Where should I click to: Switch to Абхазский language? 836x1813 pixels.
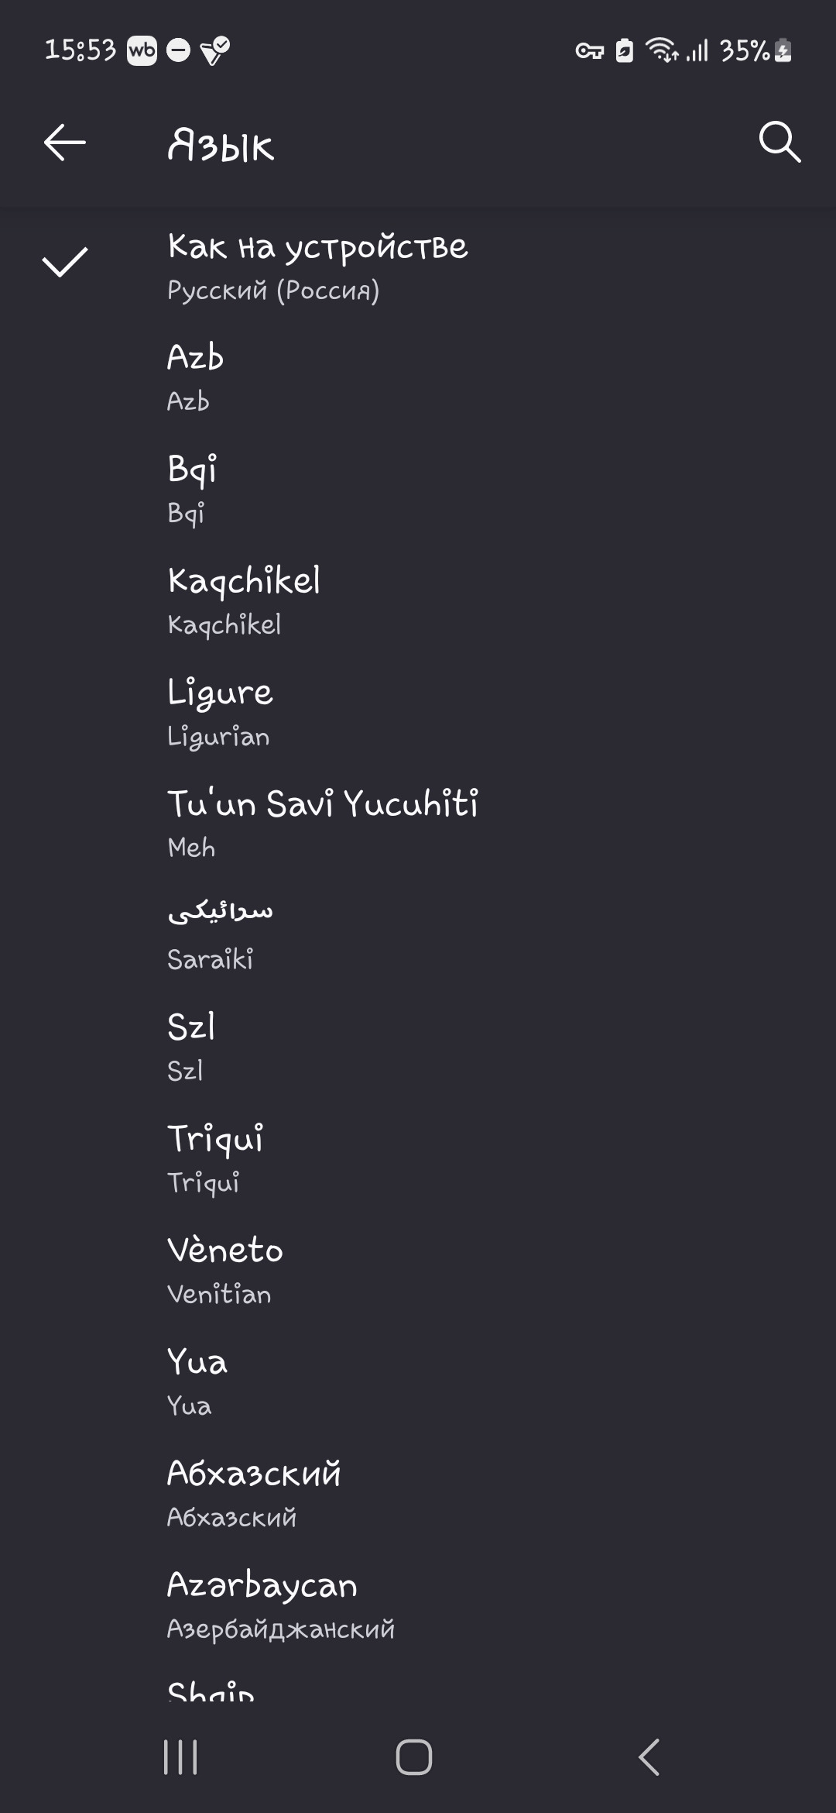[254, 1493]
